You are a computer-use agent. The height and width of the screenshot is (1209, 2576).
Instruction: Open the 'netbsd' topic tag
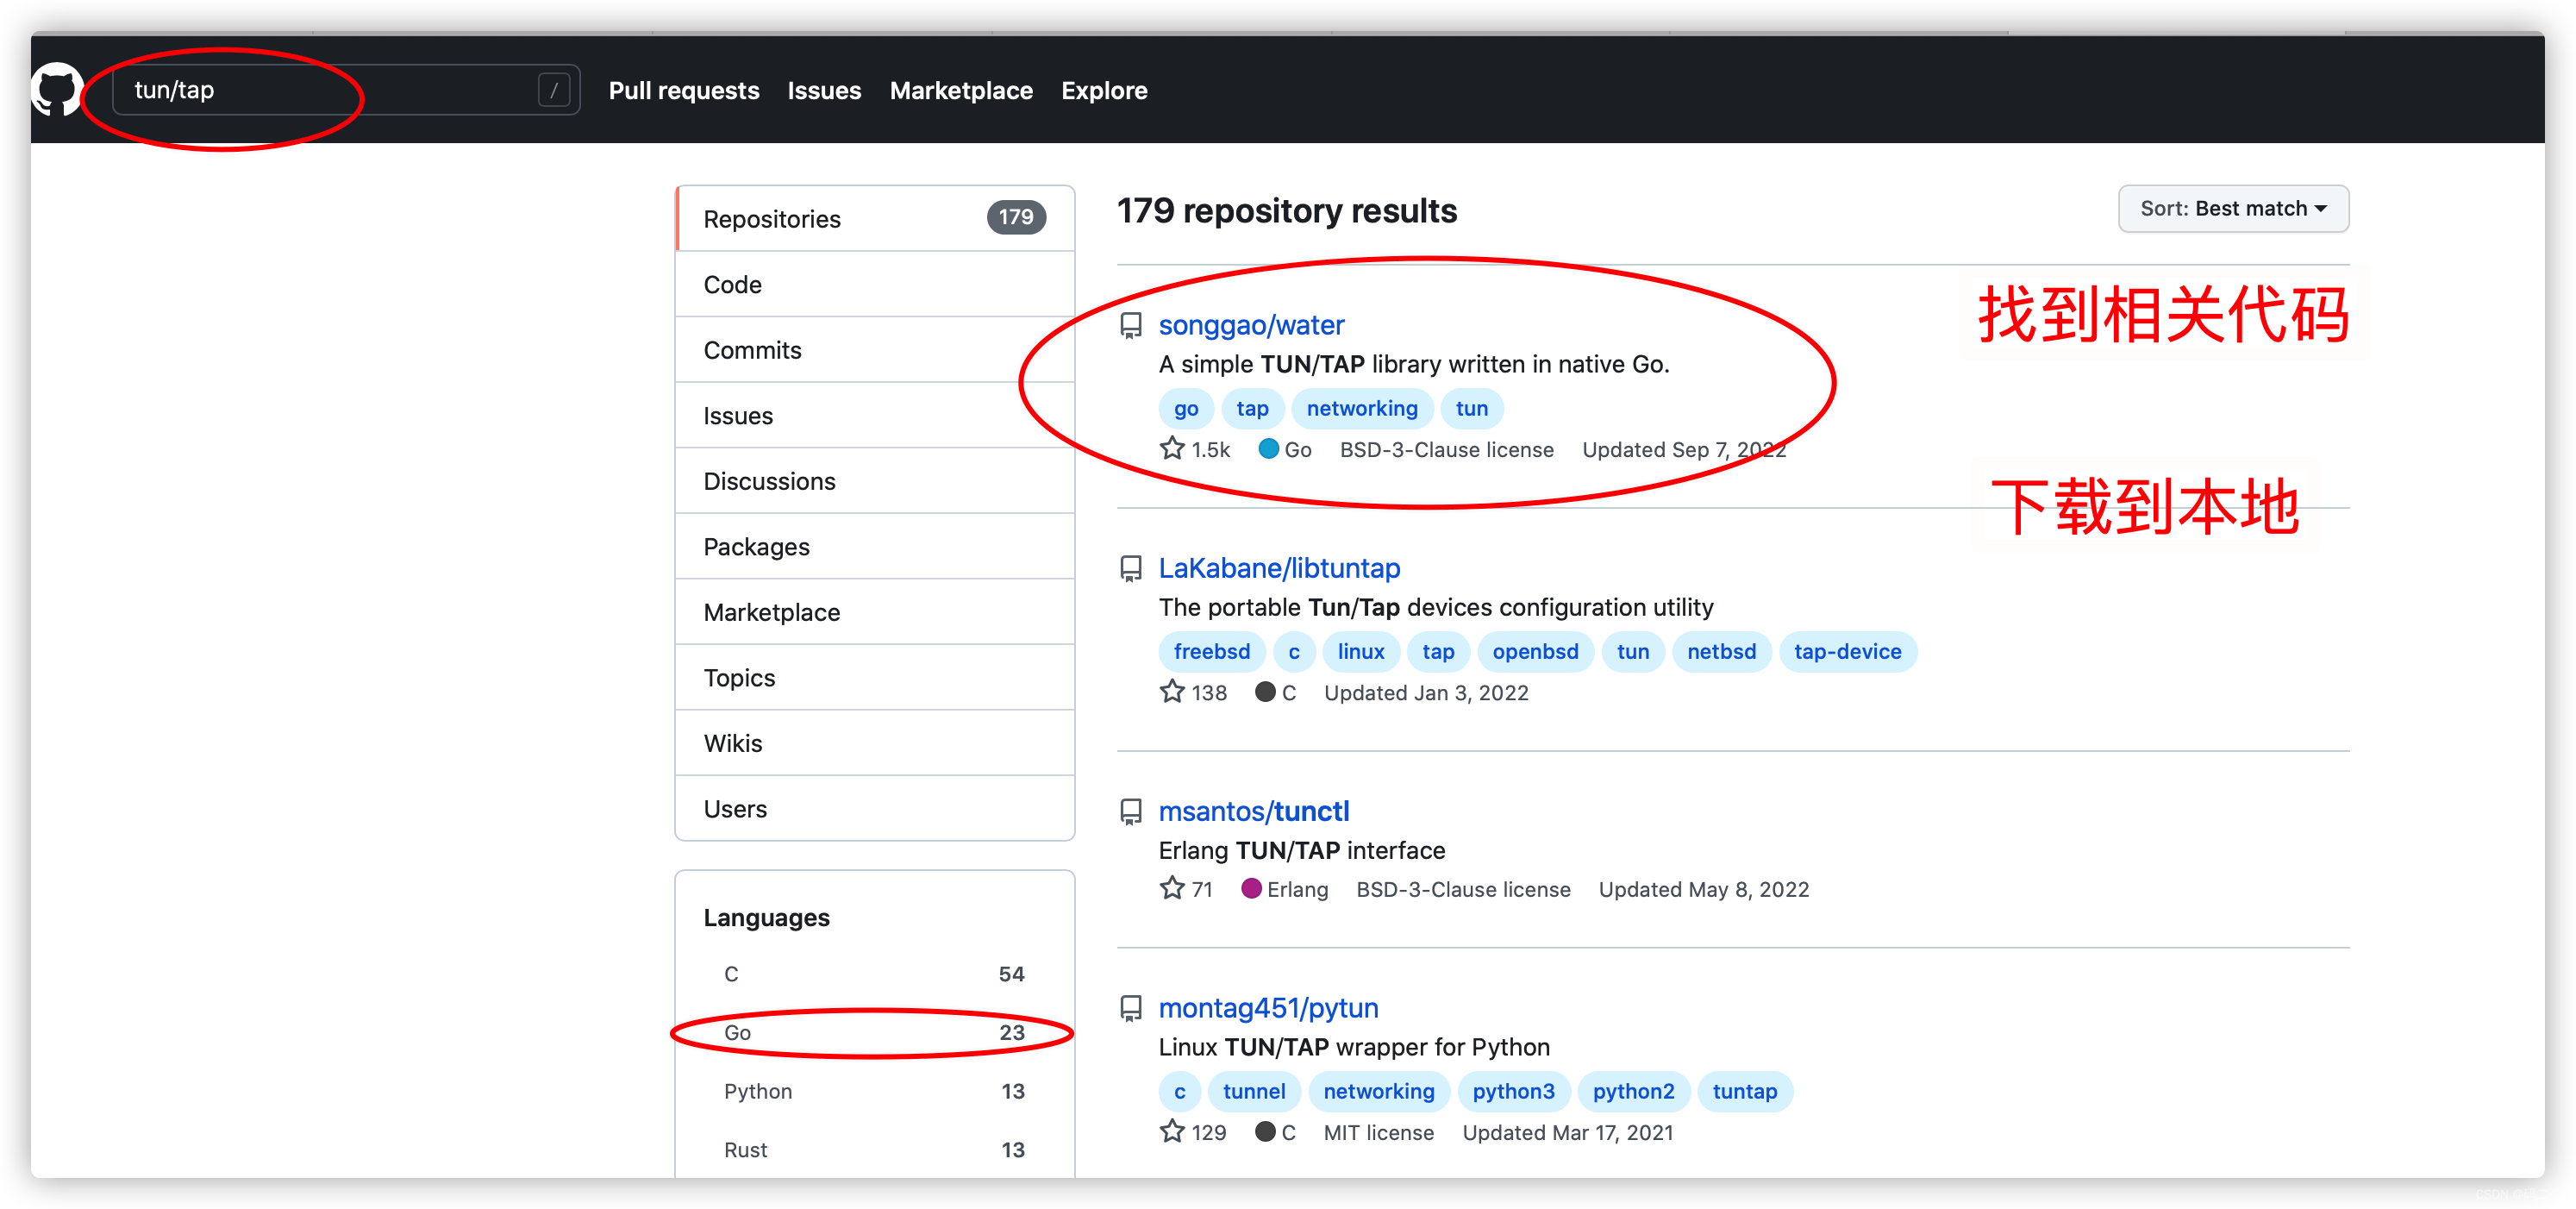click(1721, 651)
